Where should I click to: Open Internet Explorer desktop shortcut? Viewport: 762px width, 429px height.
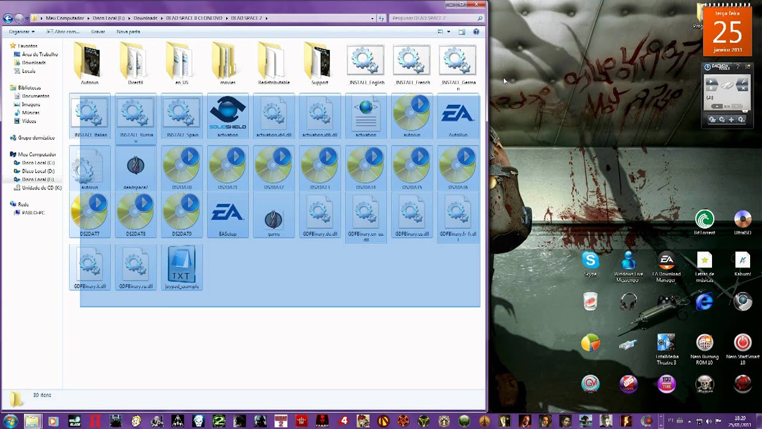coord(704,301)
